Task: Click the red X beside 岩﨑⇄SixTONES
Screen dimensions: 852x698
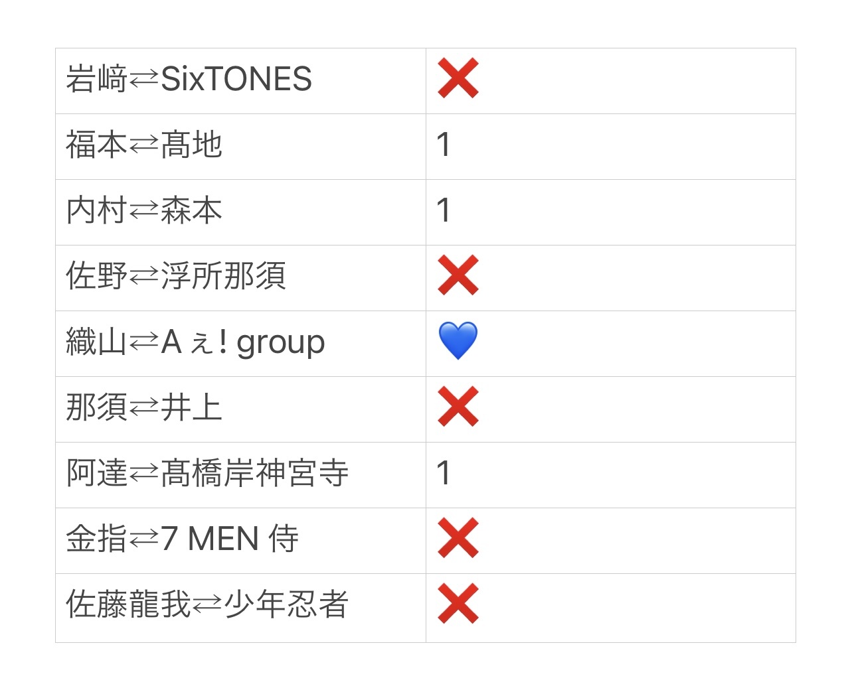Action: coord(458,78)
